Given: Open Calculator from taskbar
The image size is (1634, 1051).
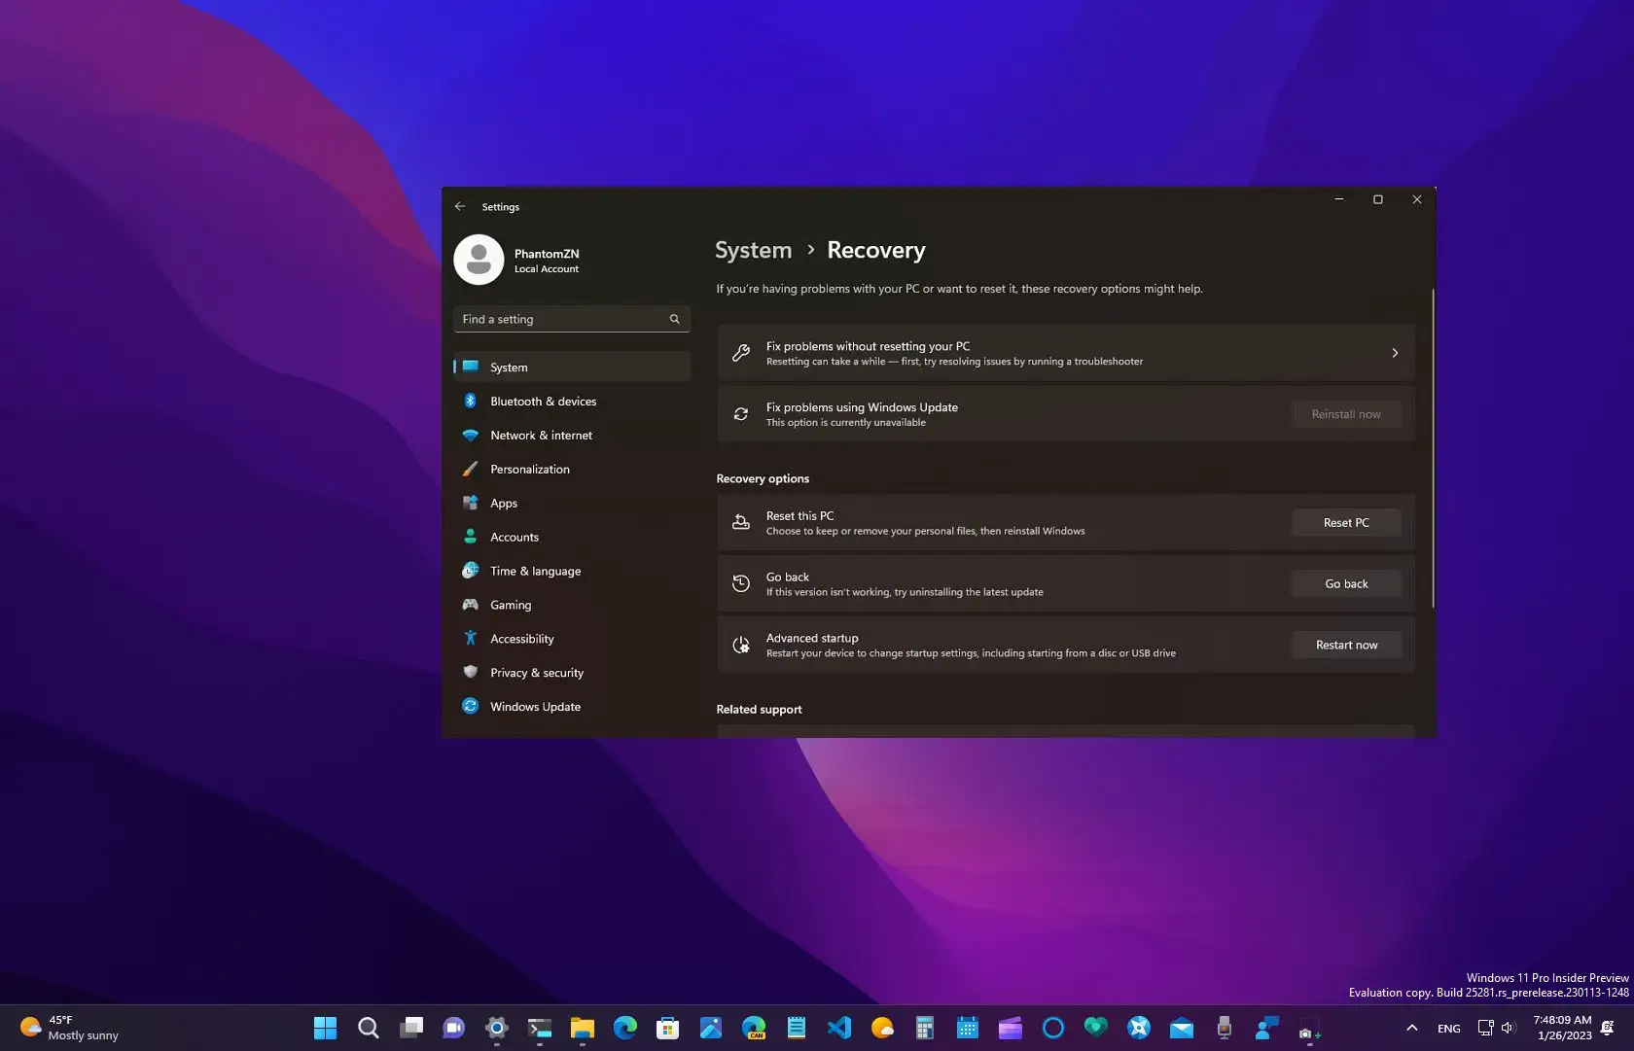Looking at the screenshot, I should [925, 1028].
